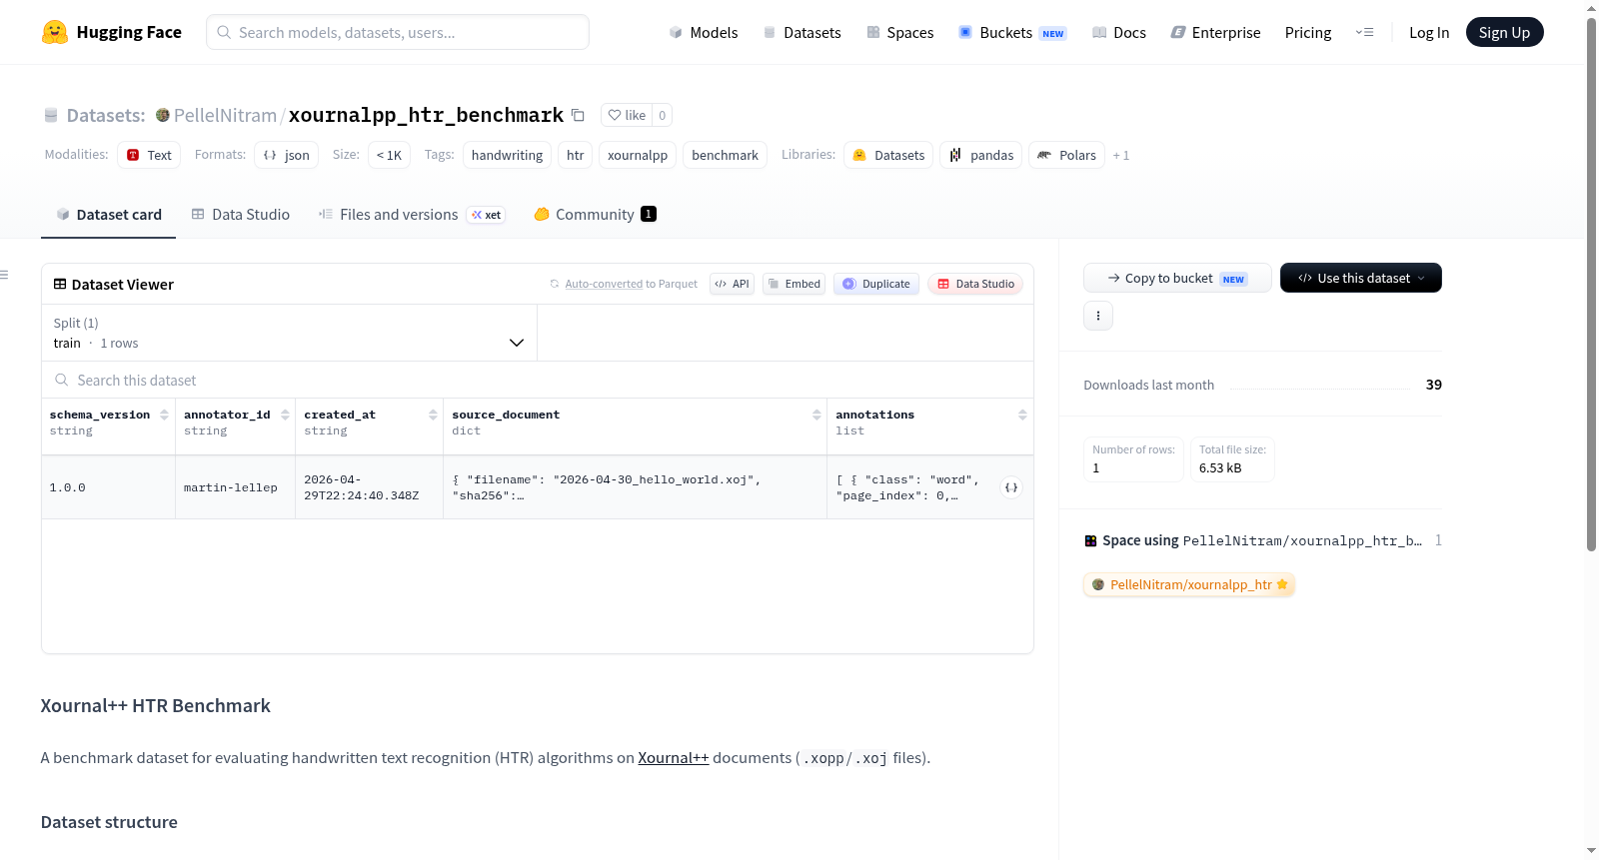Go to the Enterprise page
This screenshot has height=860, width=1599.
(1216, 32)
